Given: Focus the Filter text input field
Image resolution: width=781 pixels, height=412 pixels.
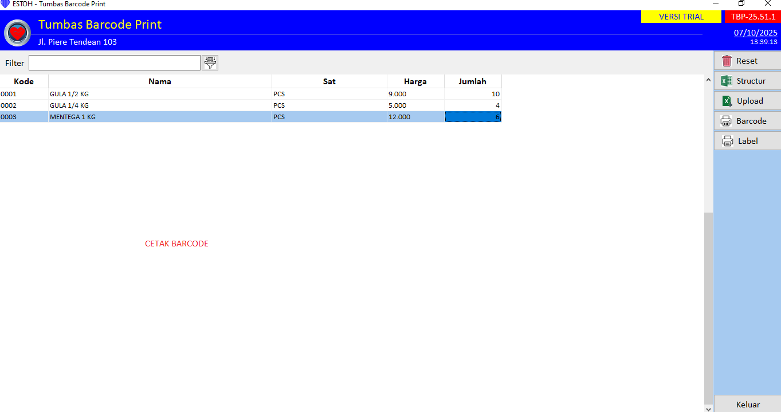Looking at the screenshot, I should [115, 63].
